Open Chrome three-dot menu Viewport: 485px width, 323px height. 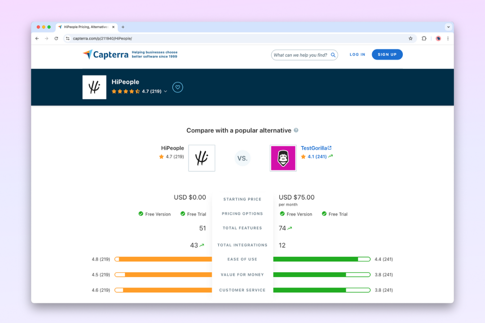pos(448,39)
